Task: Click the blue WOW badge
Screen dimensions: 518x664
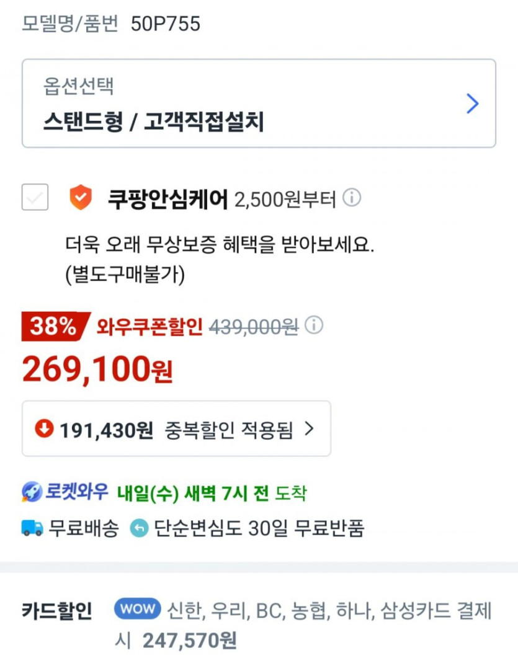Action: (x=138, y=609)
